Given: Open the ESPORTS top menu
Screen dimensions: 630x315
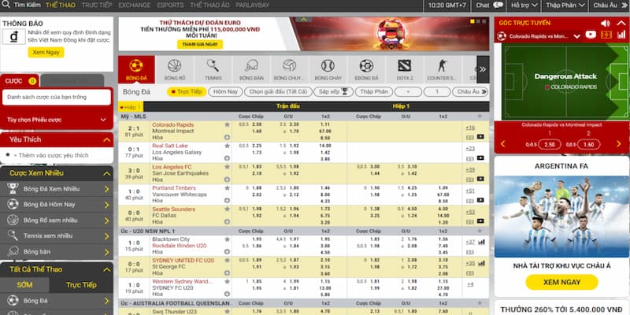Looking at the screenshot, I should [170, 6].
